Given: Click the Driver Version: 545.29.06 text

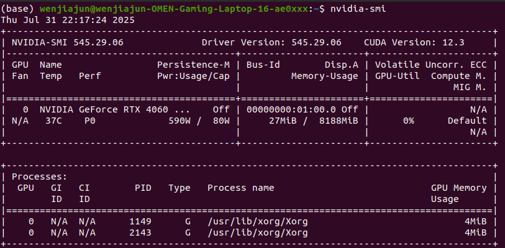Looking at the screenshot, I should click(271, 42).
